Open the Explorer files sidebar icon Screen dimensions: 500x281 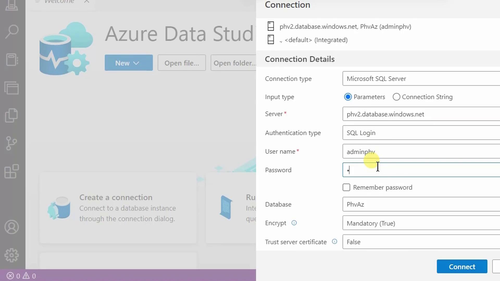pos(11,115)
